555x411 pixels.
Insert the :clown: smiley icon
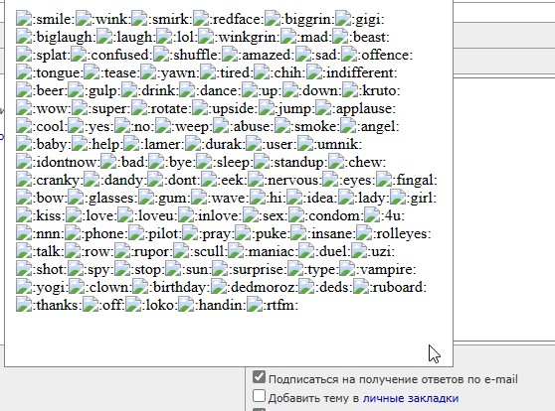point(77,287)
